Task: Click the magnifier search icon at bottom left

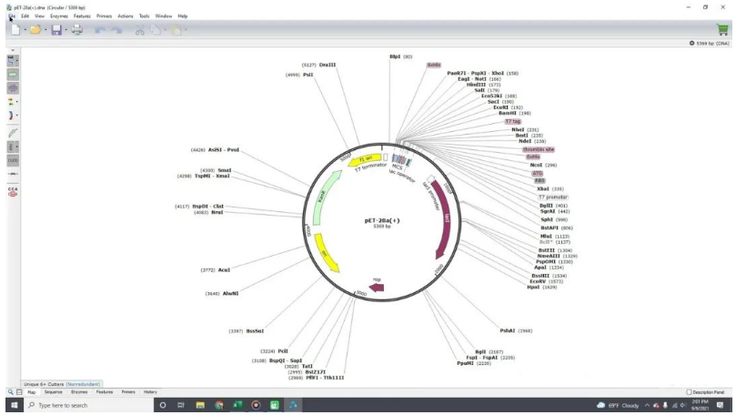Action: pyautogui.click(x=11, y=391)
